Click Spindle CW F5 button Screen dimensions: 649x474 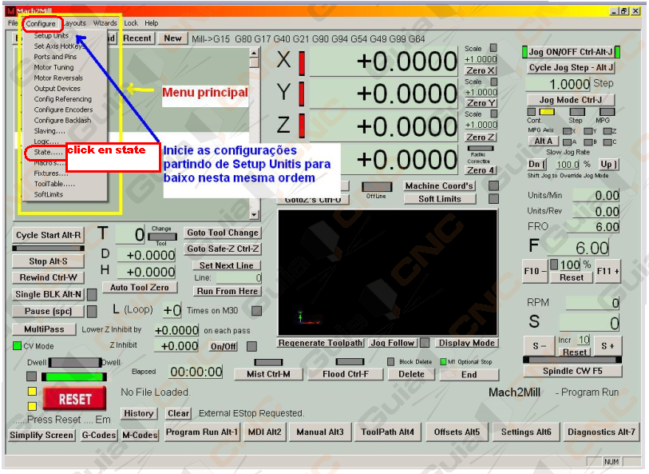(x=572, y=371)
